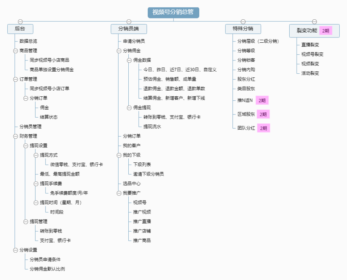
Task: Select the 结算状态 node
Action: (x=49, y=117)
